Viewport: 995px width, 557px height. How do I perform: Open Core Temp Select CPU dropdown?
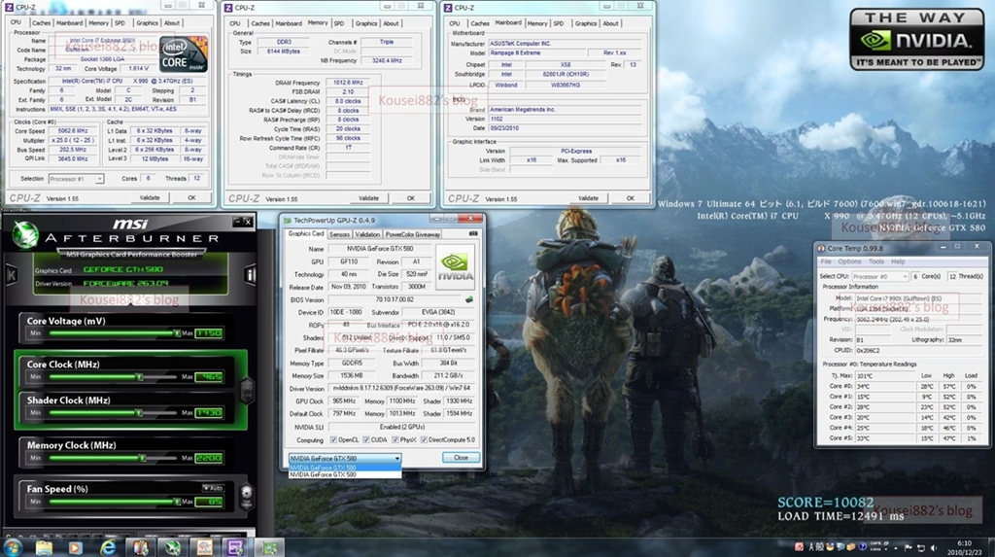[880, 276]
